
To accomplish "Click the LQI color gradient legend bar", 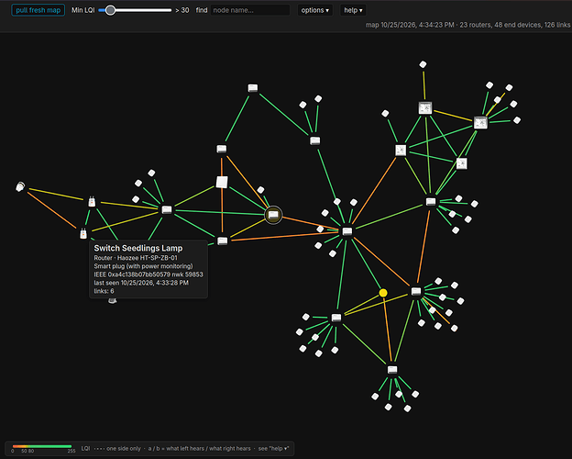I will 42,446.
